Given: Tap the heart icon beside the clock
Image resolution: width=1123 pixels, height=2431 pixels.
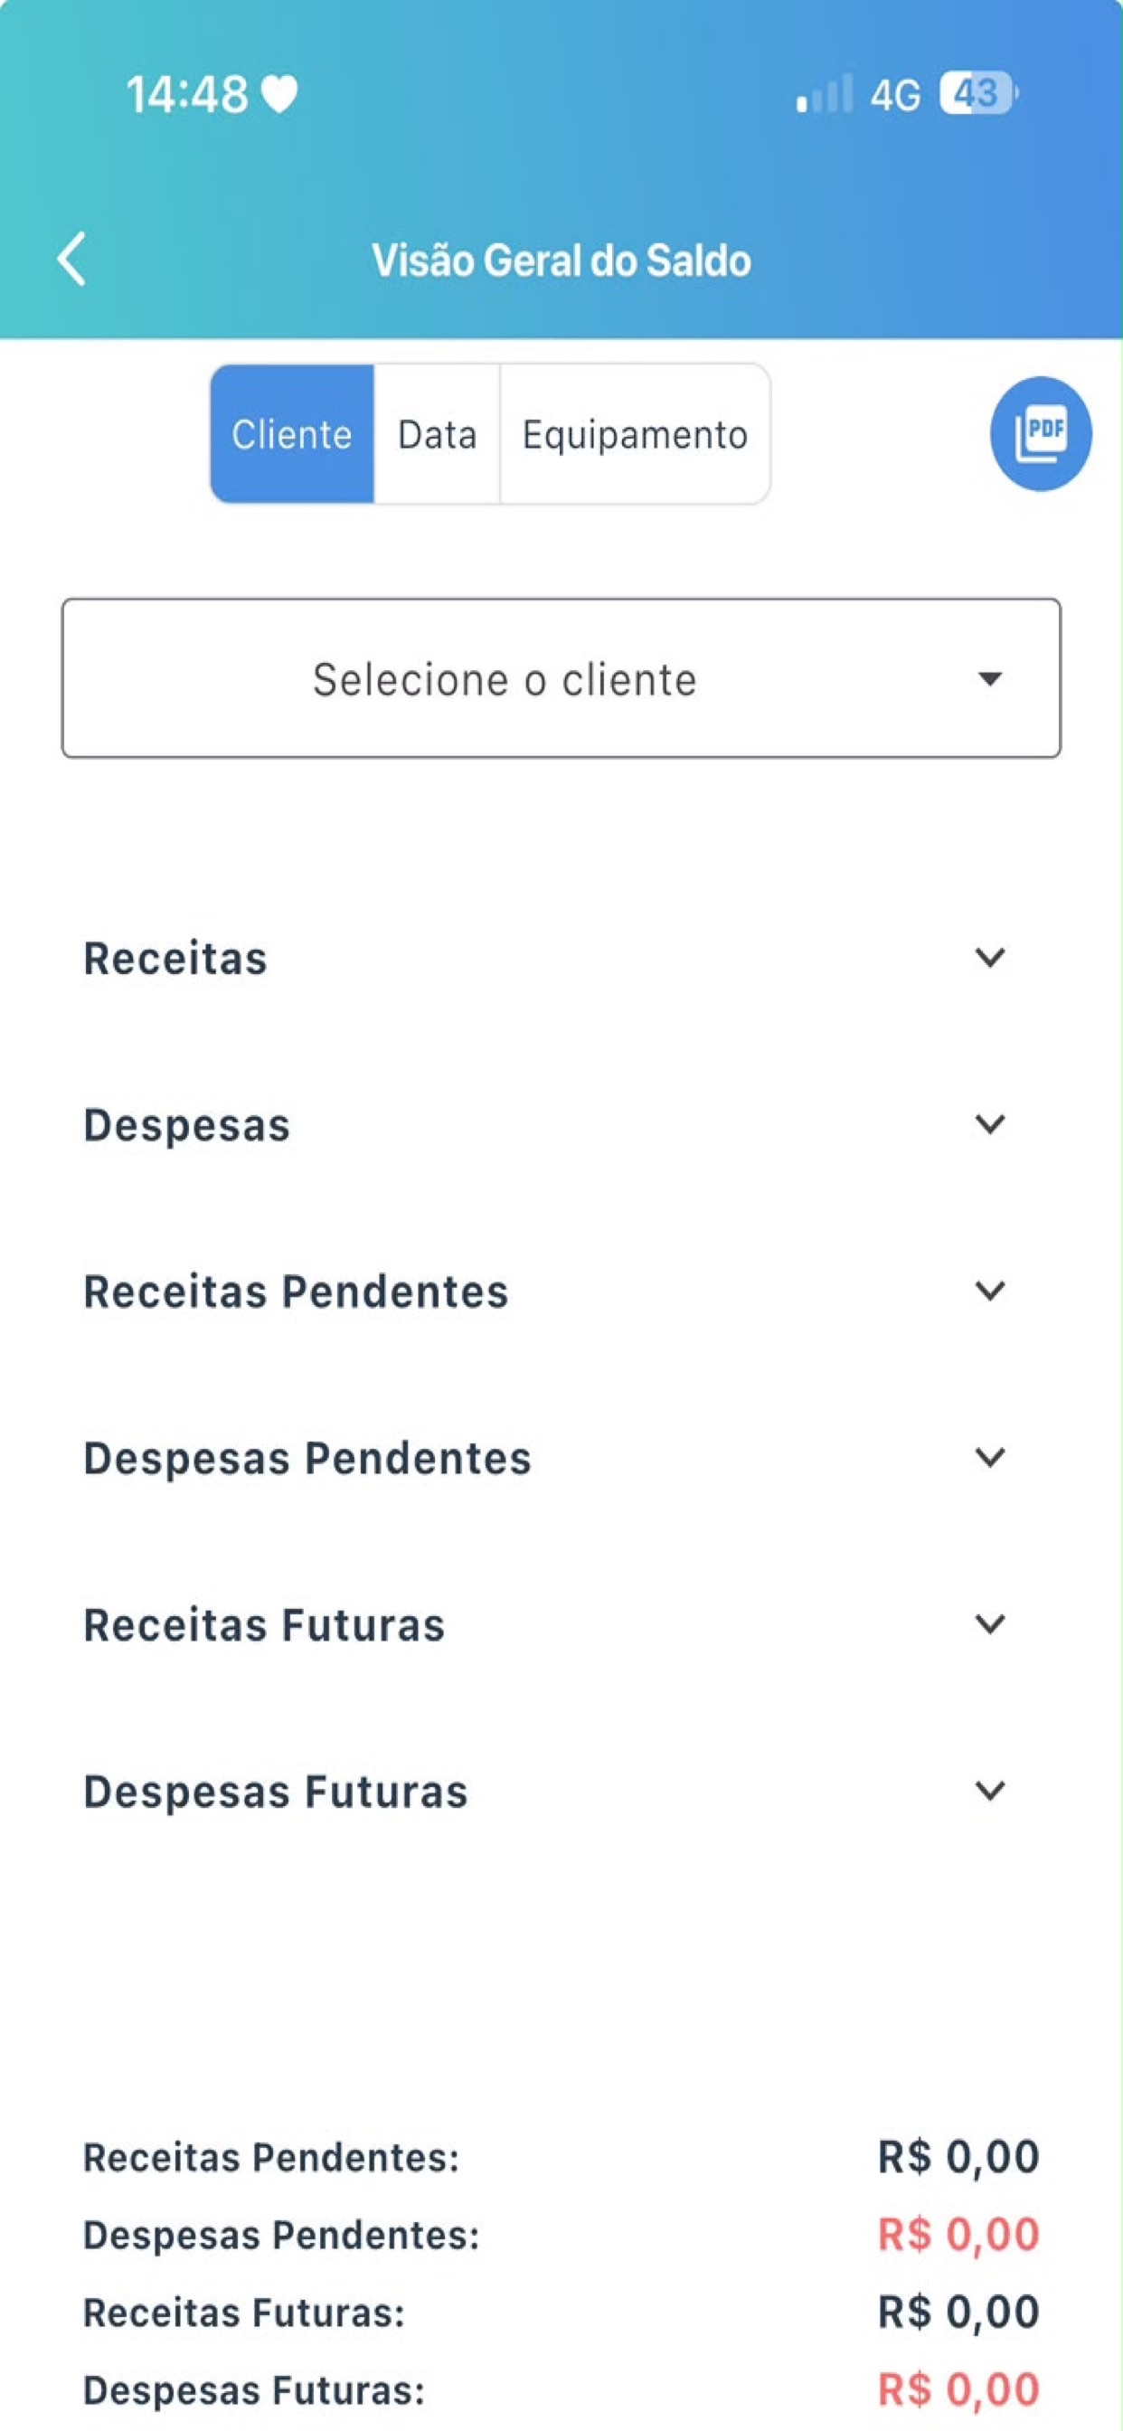Looking at the screenshot, I should 279,93.
